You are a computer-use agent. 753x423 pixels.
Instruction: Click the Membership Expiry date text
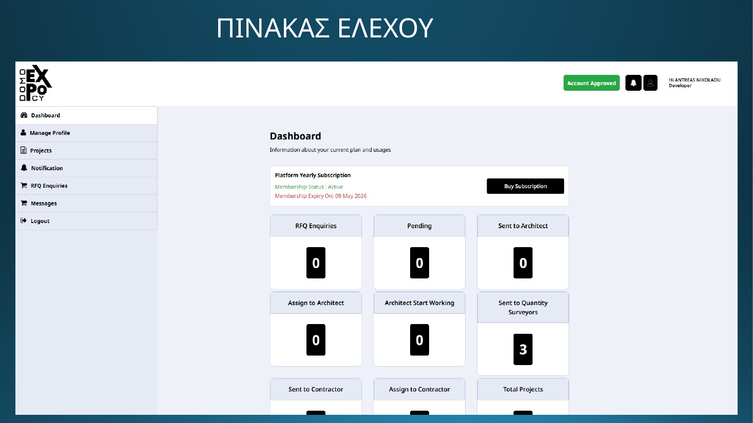[321, 196]
